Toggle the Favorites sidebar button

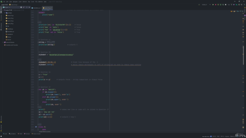[x=1, y=128]
